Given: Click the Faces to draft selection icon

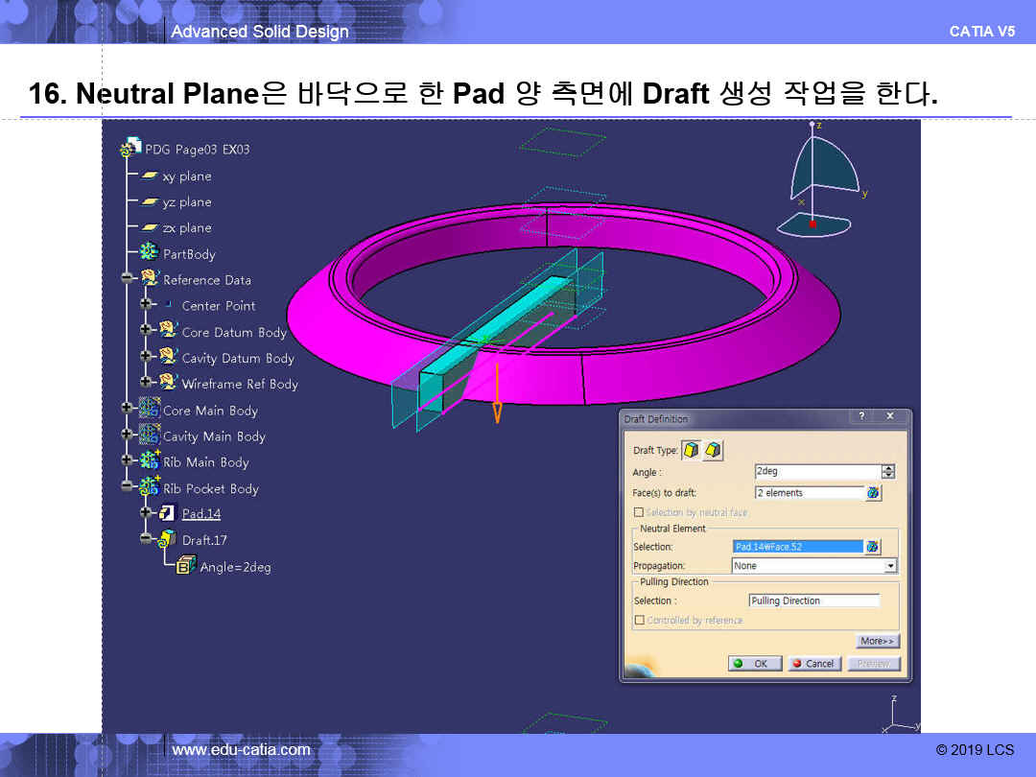Looking at the screenshot, I should (x=873, y=493).
